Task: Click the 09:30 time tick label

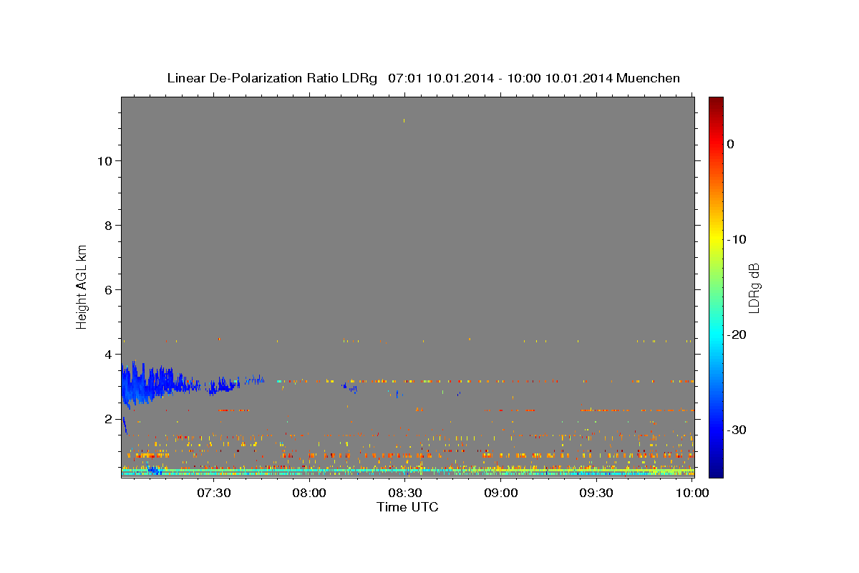Action: coord(597,493)
